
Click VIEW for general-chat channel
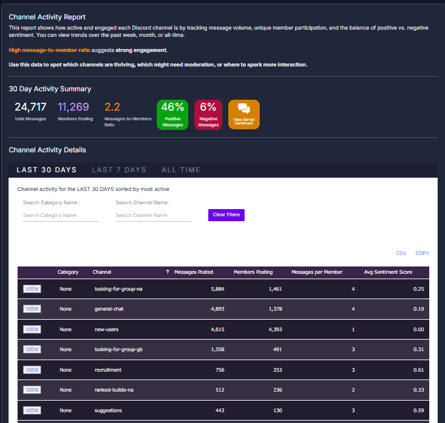[x=32, y=309]
